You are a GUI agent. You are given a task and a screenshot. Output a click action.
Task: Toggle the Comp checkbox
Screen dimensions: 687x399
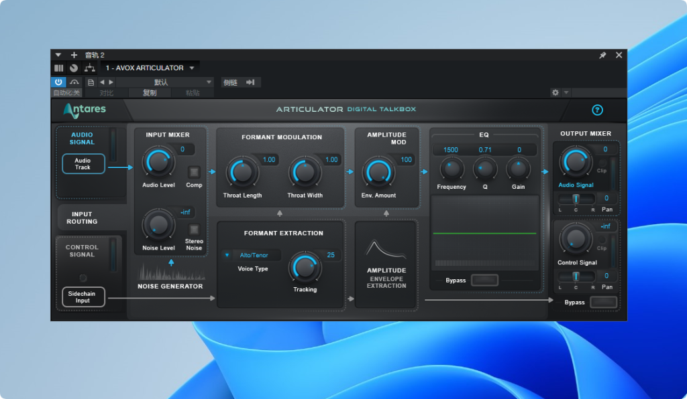click(194, 172)
